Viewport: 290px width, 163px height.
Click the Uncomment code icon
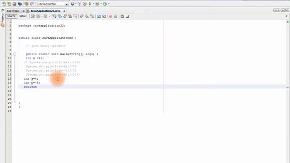click(128, 16)
